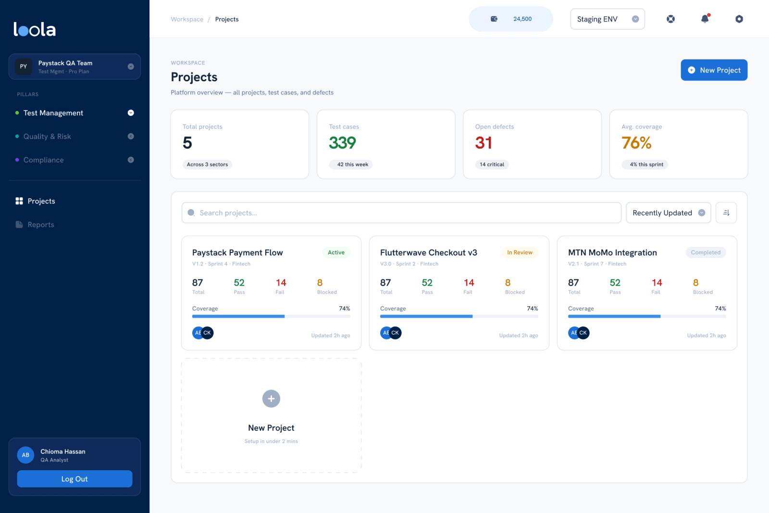Screen dimensions: 769x513
Task: Click the blue New Project button
Action: (x=714, y=70)
